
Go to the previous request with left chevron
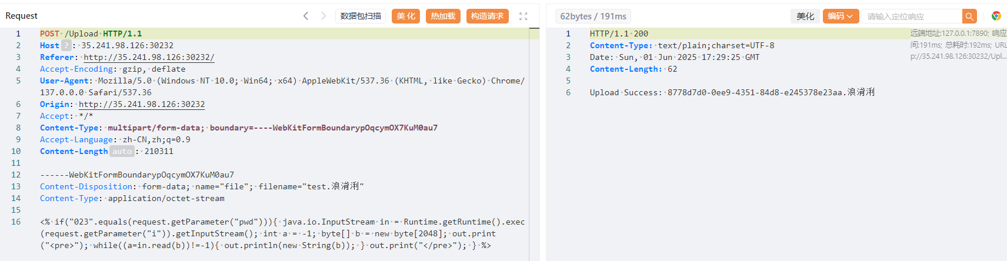306,16
